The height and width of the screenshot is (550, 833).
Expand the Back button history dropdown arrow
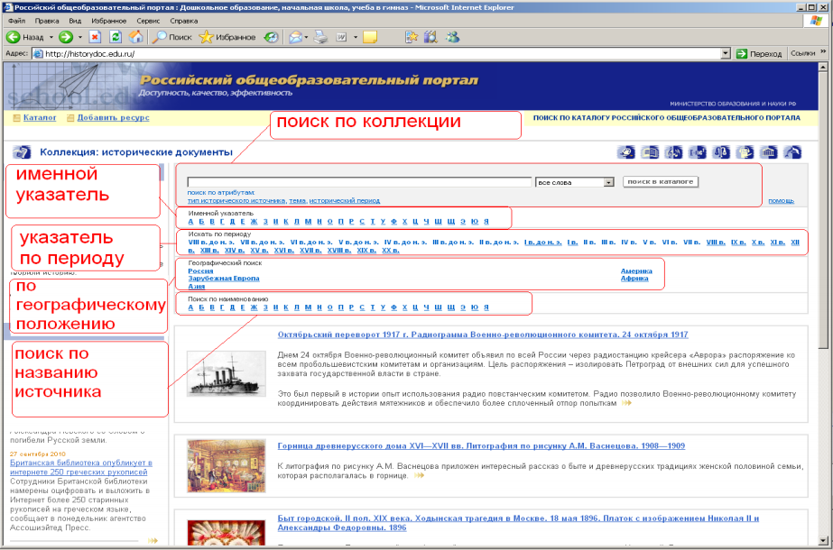51,37
